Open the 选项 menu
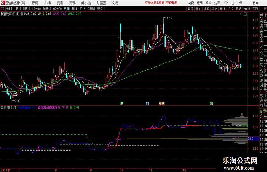Viewport: 267px width, 172px height. [x=217, y=3]
